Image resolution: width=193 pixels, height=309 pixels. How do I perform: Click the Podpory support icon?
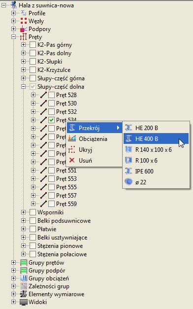click(x=24, y=29)
